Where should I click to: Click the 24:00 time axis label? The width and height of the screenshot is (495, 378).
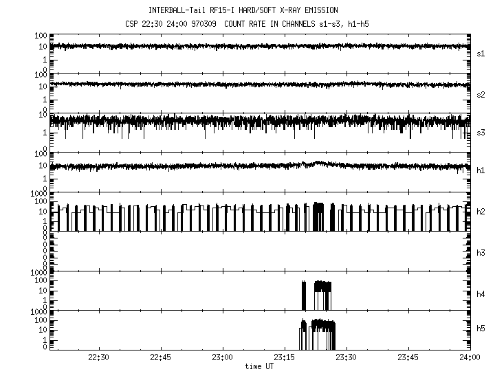[469, 358]
